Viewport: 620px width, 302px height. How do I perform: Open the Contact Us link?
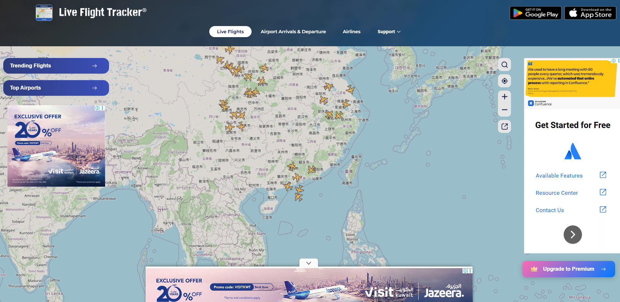tap(550, 210)
